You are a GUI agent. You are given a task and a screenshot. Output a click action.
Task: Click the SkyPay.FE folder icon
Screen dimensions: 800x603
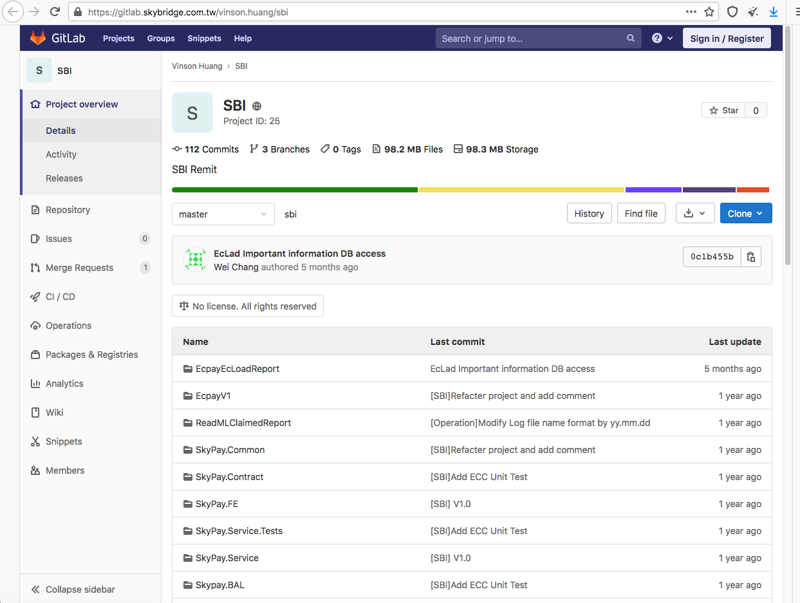pyautogui.click(x=188, y=504)
